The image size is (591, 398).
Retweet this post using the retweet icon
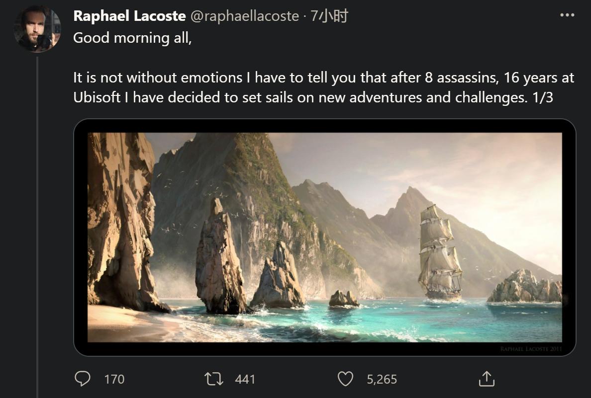pyautogui.click(x=213, y=379)
